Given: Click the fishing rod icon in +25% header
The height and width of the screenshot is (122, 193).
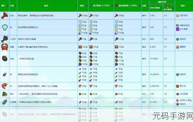Looking at the screenshot, I should pyautogui.click(x=91, y=6).
